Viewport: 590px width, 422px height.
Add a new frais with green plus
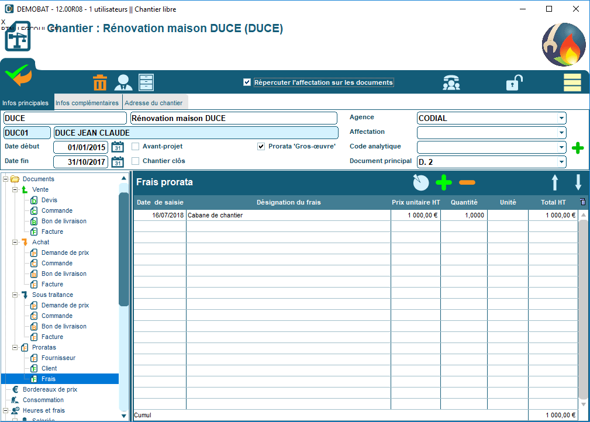tap(444, 183)
